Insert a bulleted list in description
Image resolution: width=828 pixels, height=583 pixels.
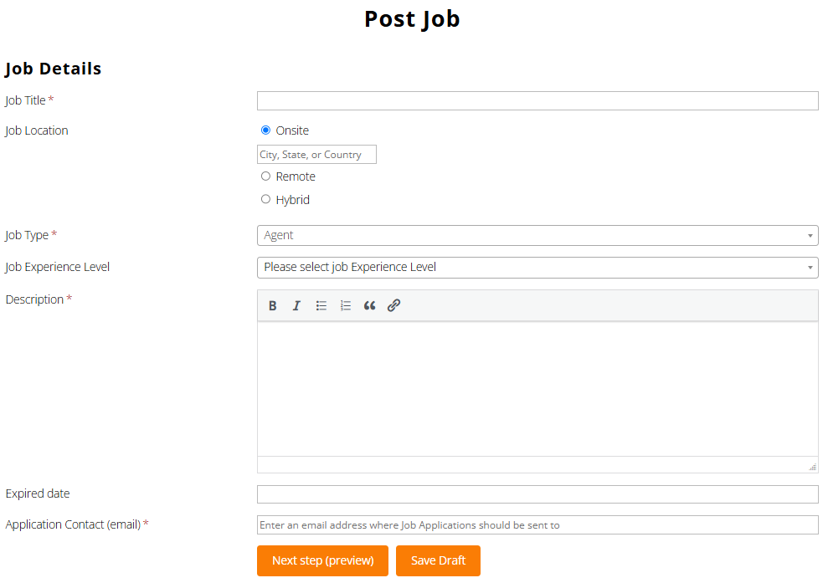click(321, 305)
